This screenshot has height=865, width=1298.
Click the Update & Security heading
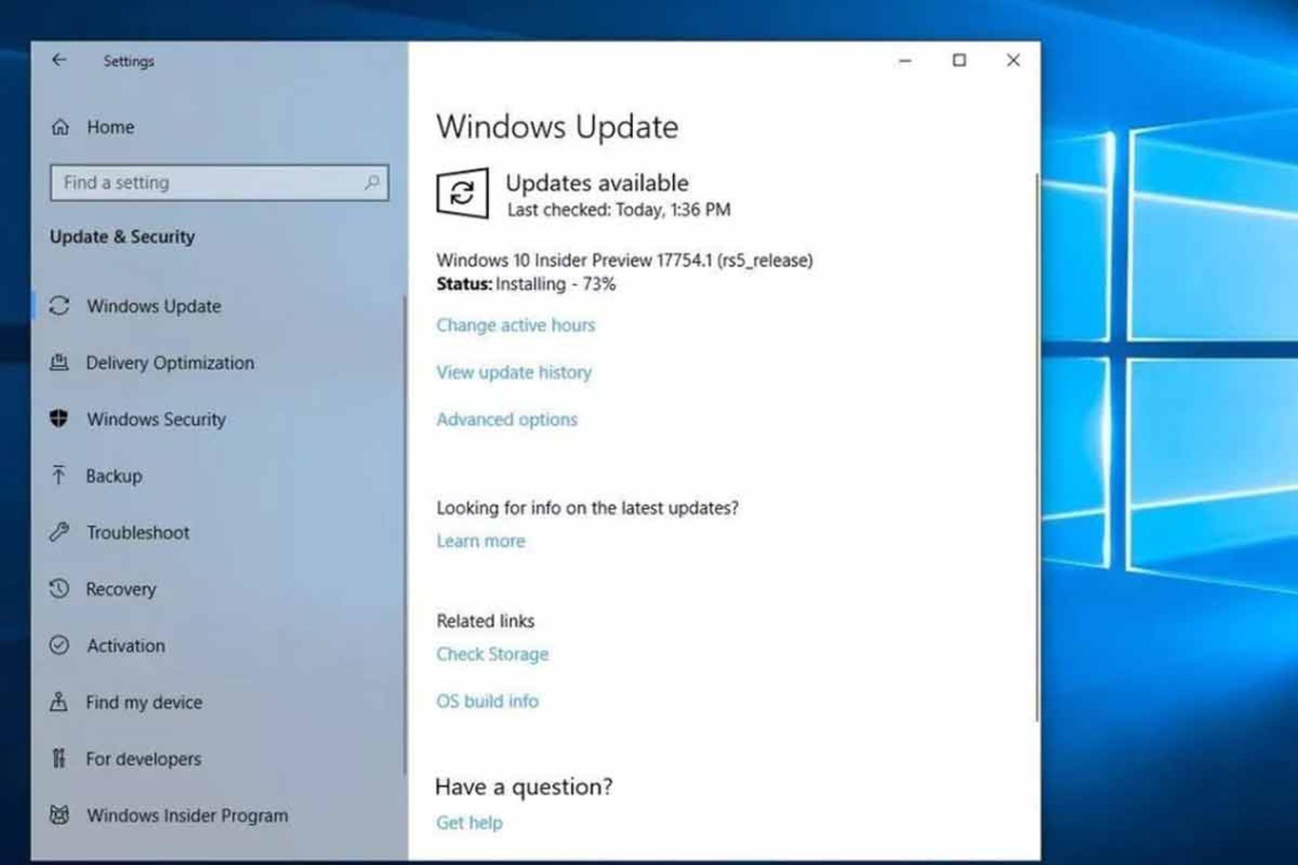(x=122, y=237)
